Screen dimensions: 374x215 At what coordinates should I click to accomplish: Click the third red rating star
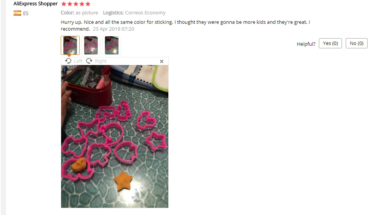coord(76,4)
